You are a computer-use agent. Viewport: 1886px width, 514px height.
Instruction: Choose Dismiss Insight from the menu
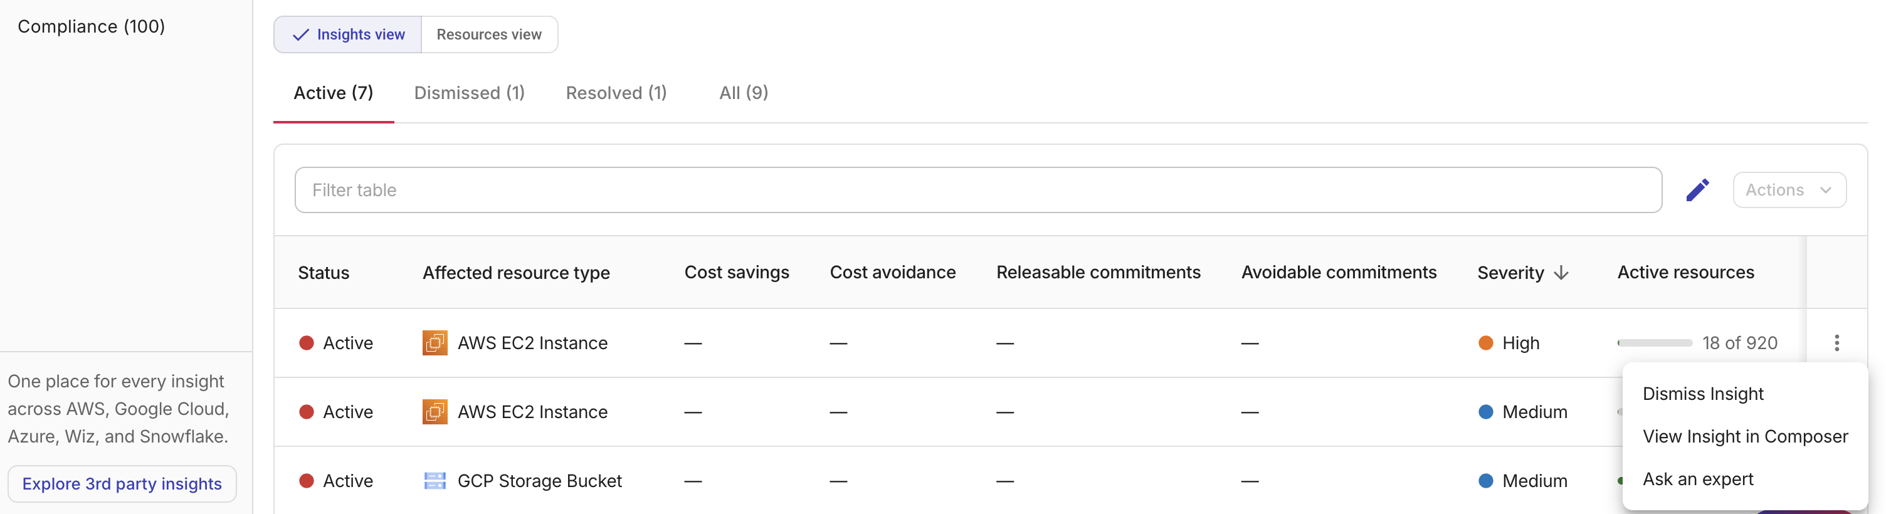(x=1703, y=394)
